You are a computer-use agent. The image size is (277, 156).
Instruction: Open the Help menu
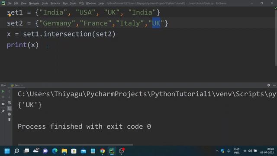pos(101,3)
